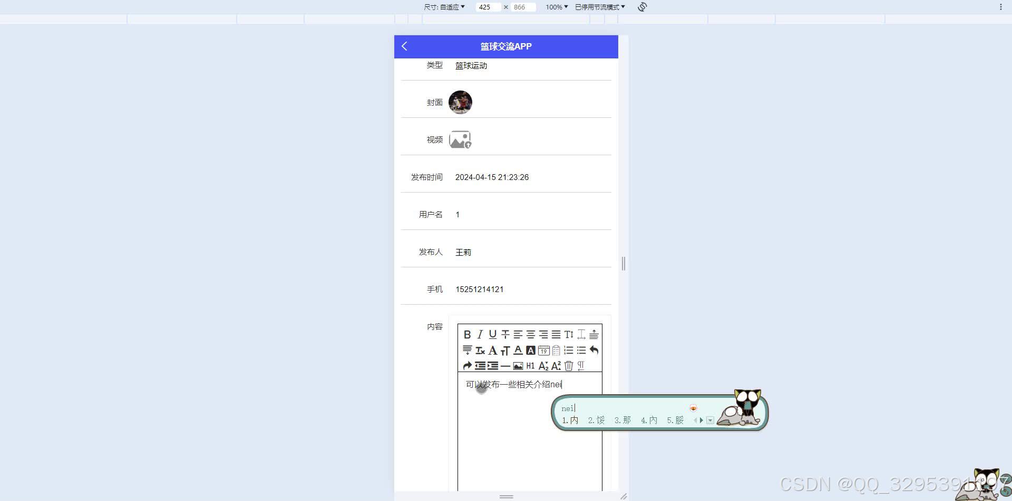Decrease text indent
The image size is (1012, 501).
[480, 366]
